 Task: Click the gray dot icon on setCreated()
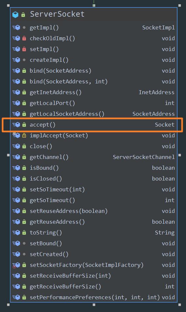coord(24,254)
